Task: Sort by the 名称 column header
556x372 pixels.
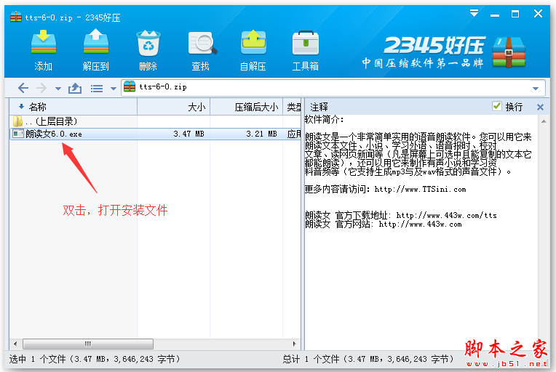Action: click(x=73, y=107)
